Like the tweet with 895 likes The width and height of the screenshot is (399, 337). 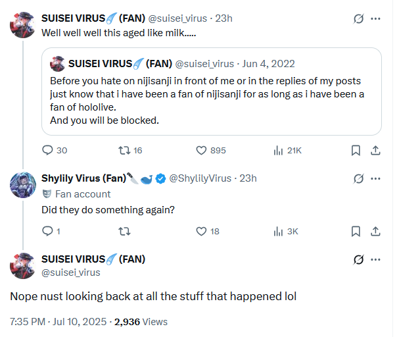[x=202, y=150]
